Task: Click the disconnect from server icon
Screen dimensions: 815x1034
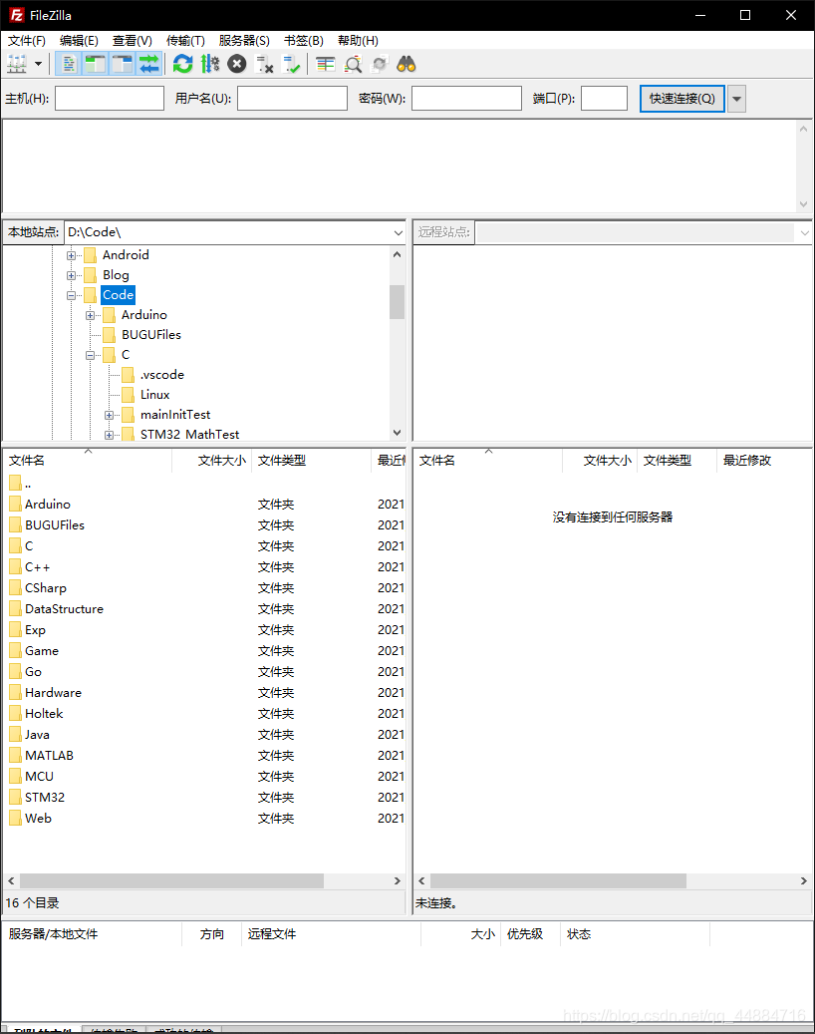Action: tap(264, 64)
